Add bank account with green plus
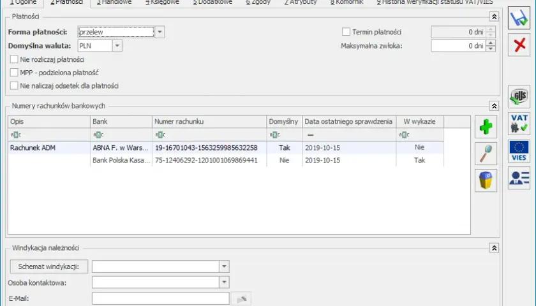 486,127
